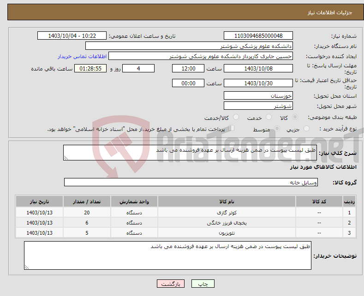Select the کالا/خدمت radio button
364x296 pixels.
(x=236, y=117)
